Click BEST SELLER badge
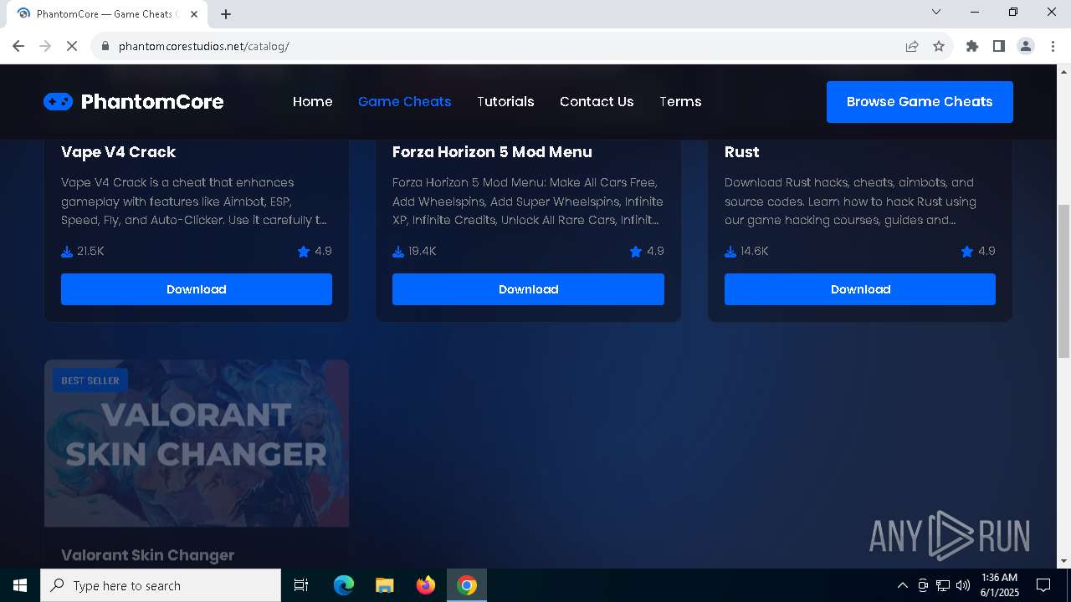Screen dimensions: 1071x602 click(x=90, y=380)
